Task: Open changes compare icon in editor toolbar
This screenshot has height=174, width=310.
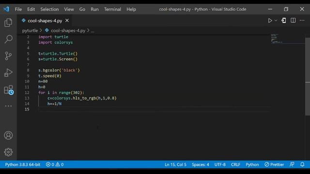Action: click(284, 20)
